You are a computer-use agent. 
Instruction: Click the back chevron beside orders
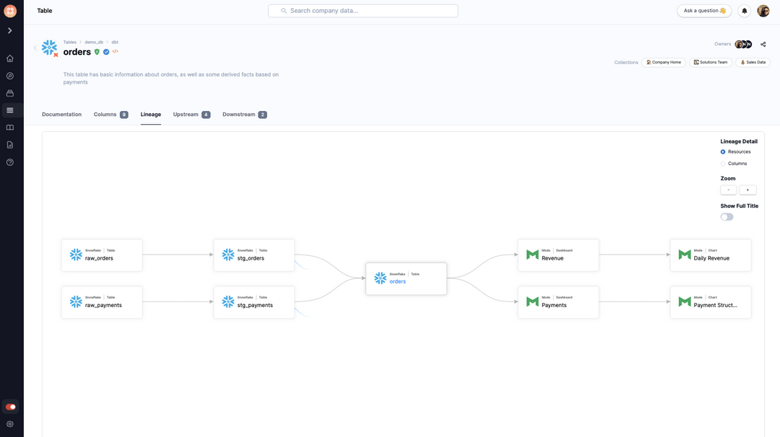coord(35,47)
